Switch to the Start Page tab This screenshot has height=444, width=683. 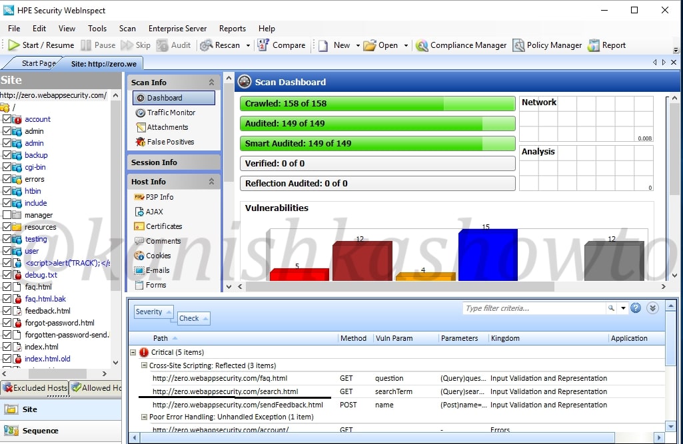[x=39, y=63]
